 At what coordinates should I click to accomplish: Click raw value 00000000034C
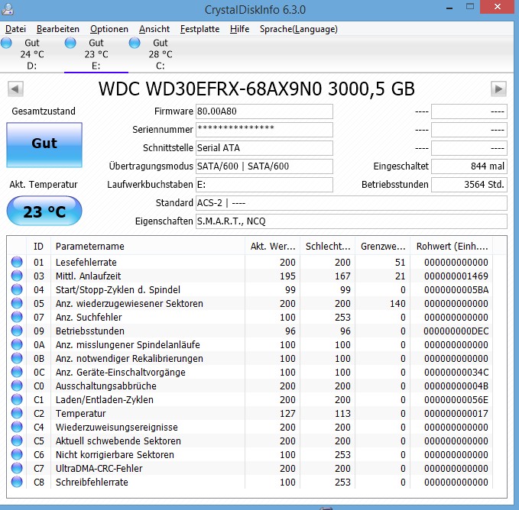coord(456,372)
